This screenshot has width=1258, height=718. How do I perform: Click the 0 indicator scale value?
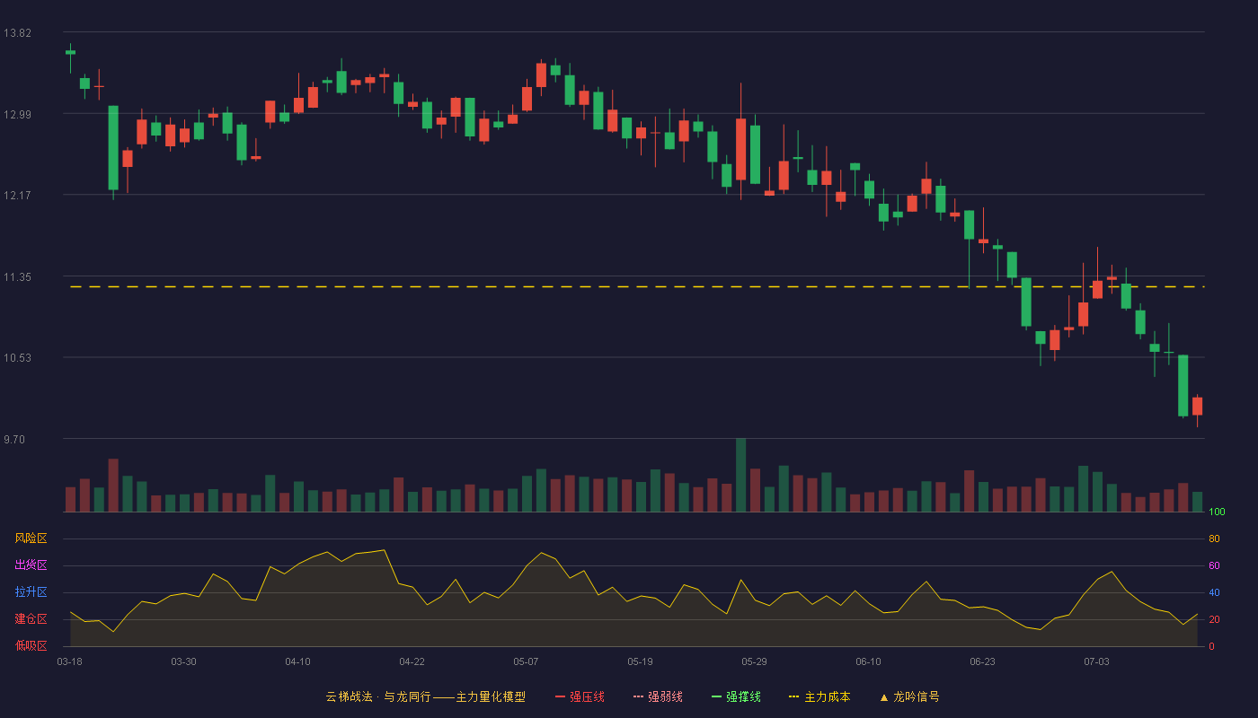click(1211, 646)
